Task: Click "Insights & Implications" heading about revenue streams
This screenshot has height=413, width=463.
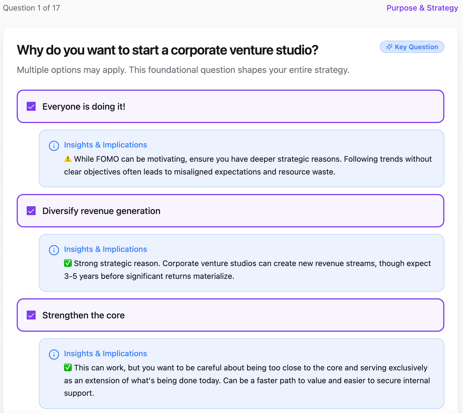Action: pos(105,249)
